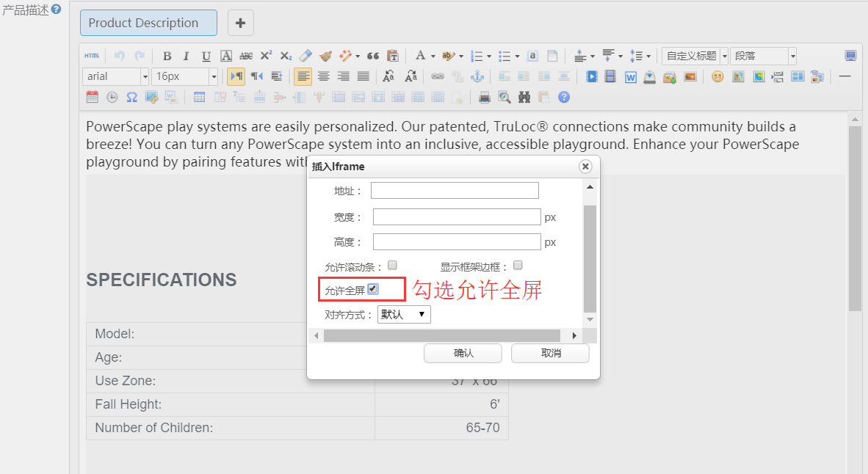This screenshot has width=868, height=474.
Task: Click the blue help question mark icon
Action: (x=563, y=97)
